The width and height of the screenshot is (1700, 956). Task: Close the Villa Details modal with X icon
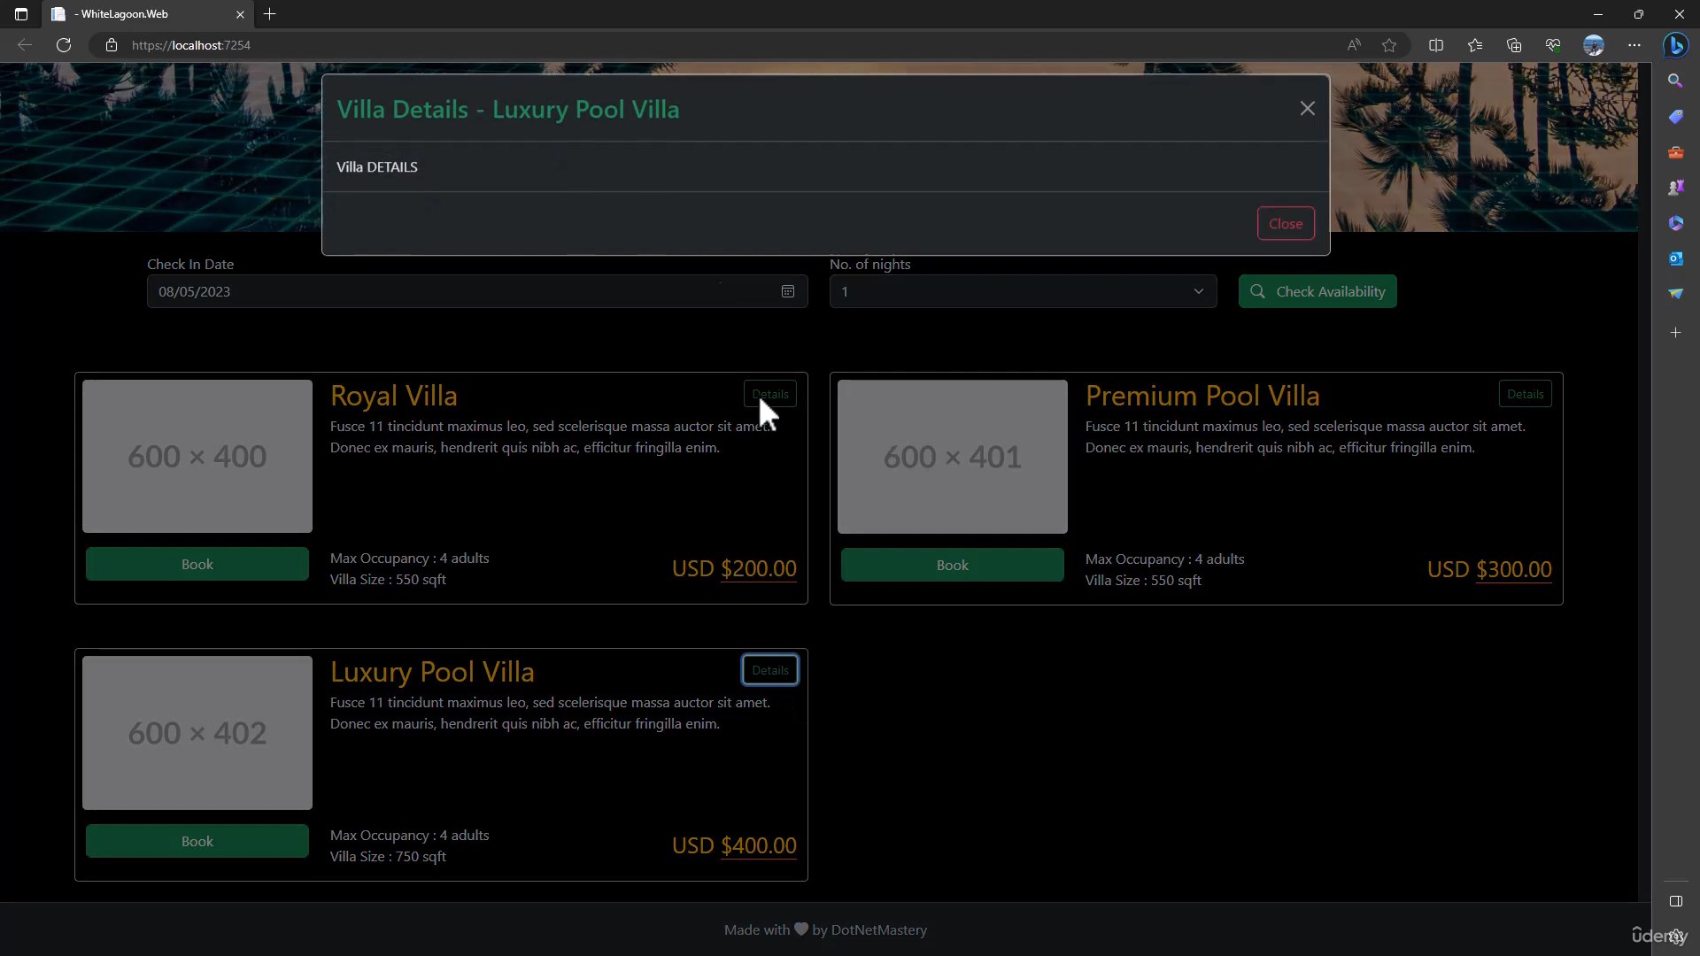[x=1307, y=108]
